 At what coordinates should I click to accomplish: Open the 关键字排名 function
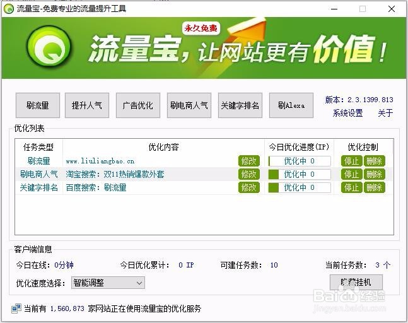pos(240,105)
